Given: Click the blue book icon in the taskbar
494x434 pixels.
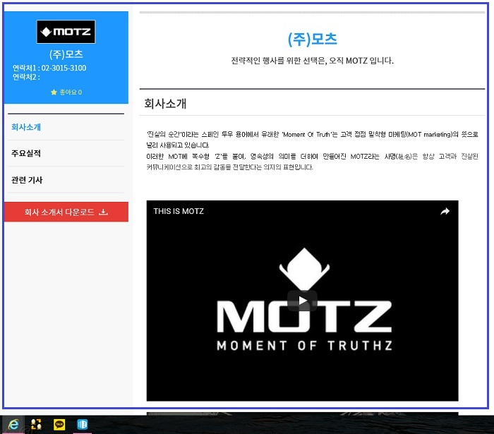Looking at the screenshot, I should point(82,424).
